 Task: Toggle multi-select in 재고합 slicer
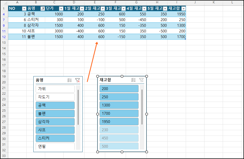(x=133, y=80)
